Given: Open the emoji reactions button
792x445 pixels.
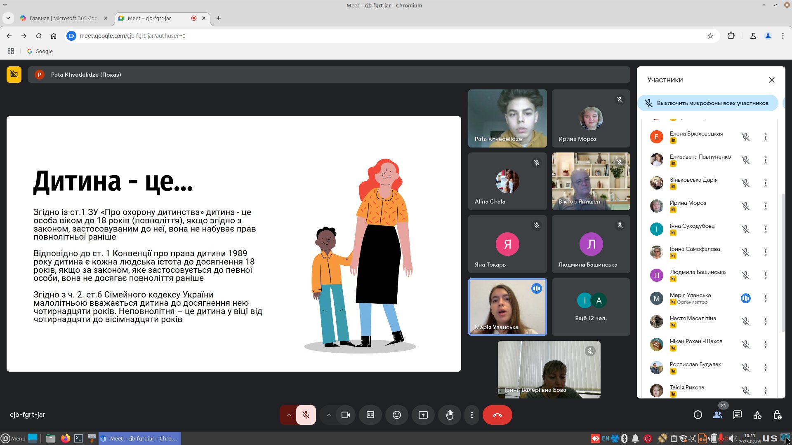Looking at the screenshot, I should 397,415.
